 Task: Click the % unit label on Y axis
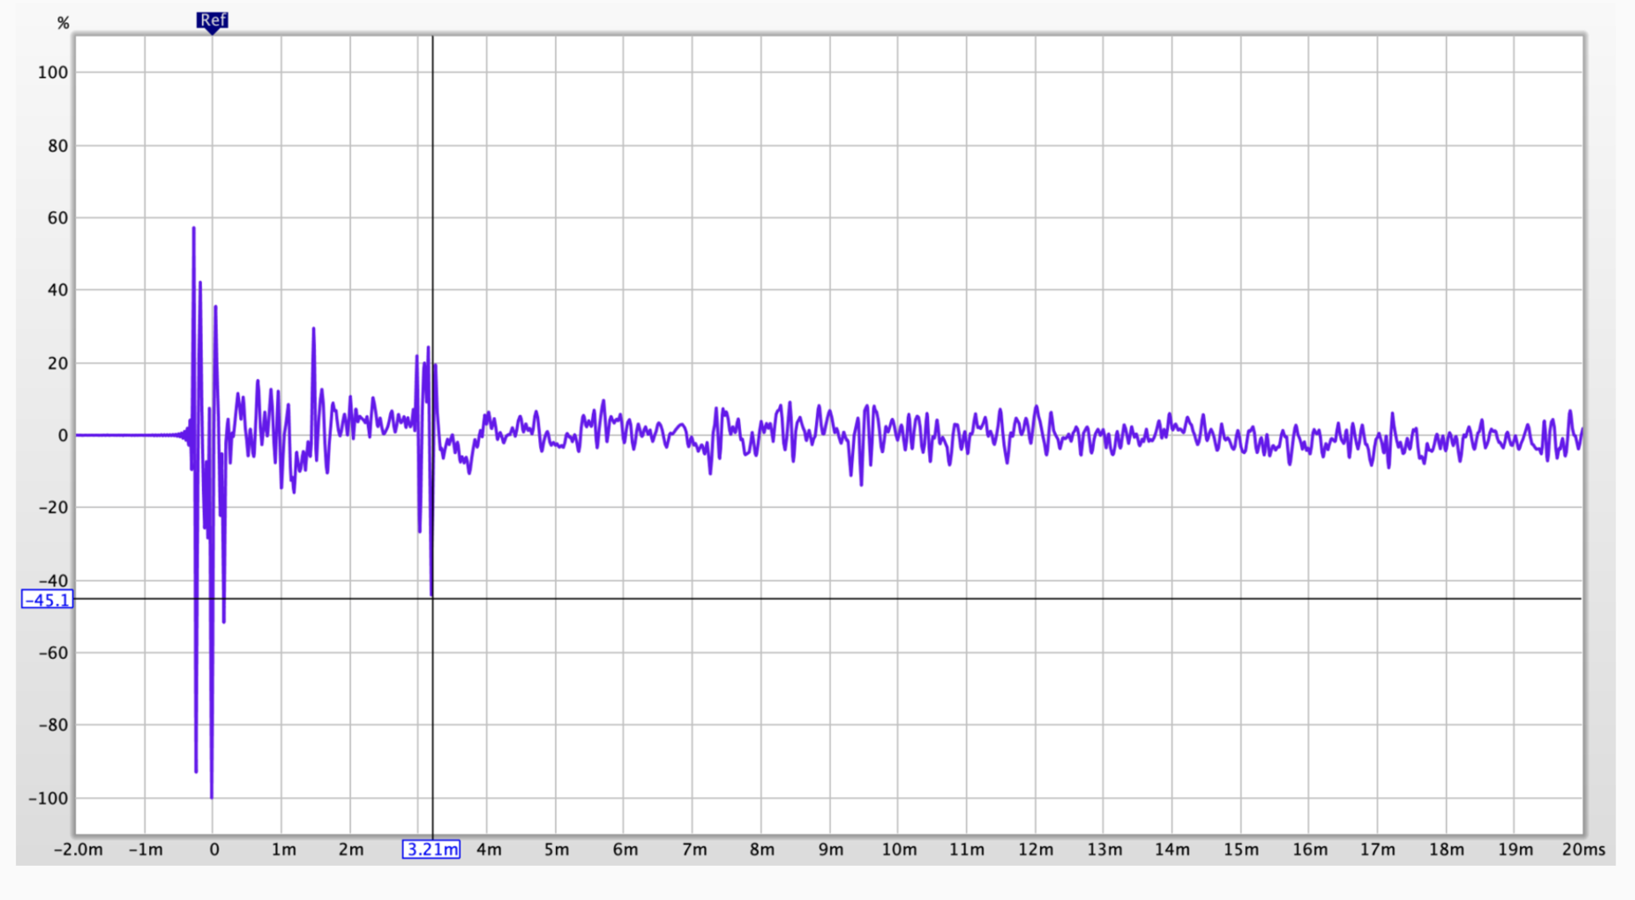pyautogui.click(x=63, y=23)
